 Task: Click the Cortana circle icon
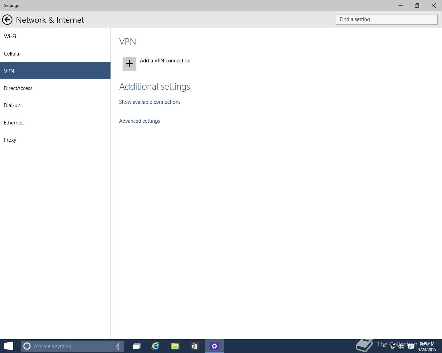[x=27, y=346]
